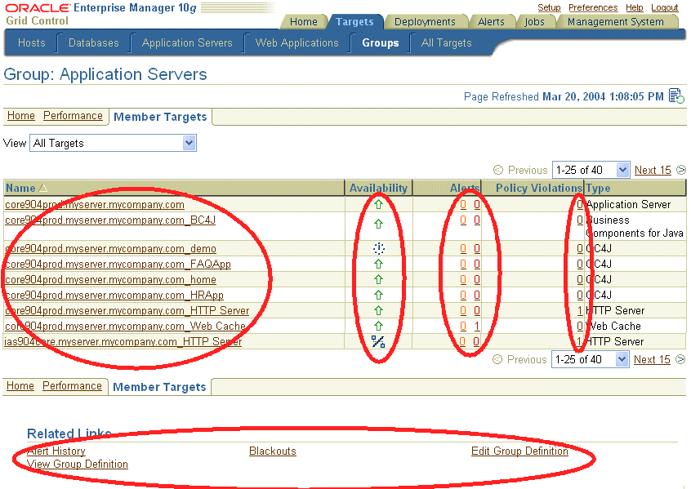This screenshot has width=691, height=489.
Task: Click policy violations count 1 in core904prod HTTP Server row
Action: 580,310
